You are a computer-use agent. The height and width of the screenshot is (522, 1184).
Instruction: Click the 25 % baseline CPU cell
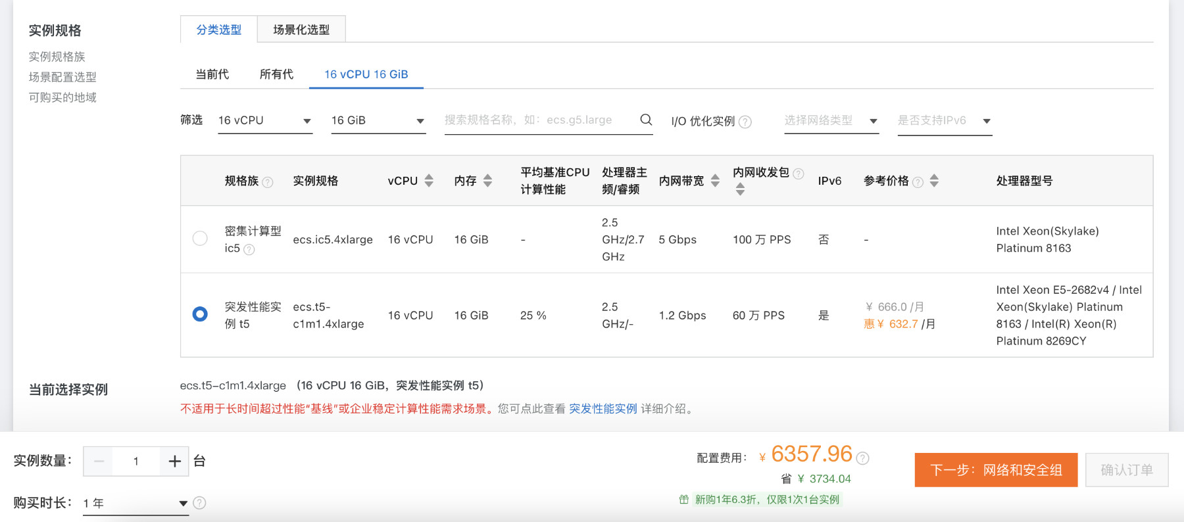click(533, 315)
